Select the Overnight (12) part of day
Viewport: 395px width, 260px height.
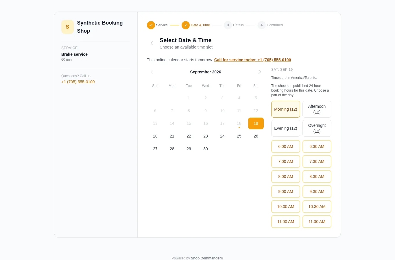pyautogui.click(x=317, y=128)
